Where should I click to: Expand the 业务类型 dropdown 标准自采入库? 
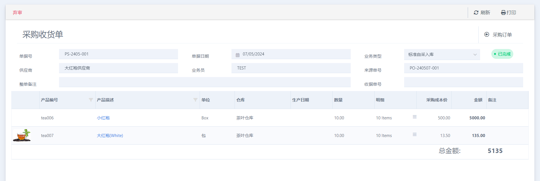click(x=442, y=54)
